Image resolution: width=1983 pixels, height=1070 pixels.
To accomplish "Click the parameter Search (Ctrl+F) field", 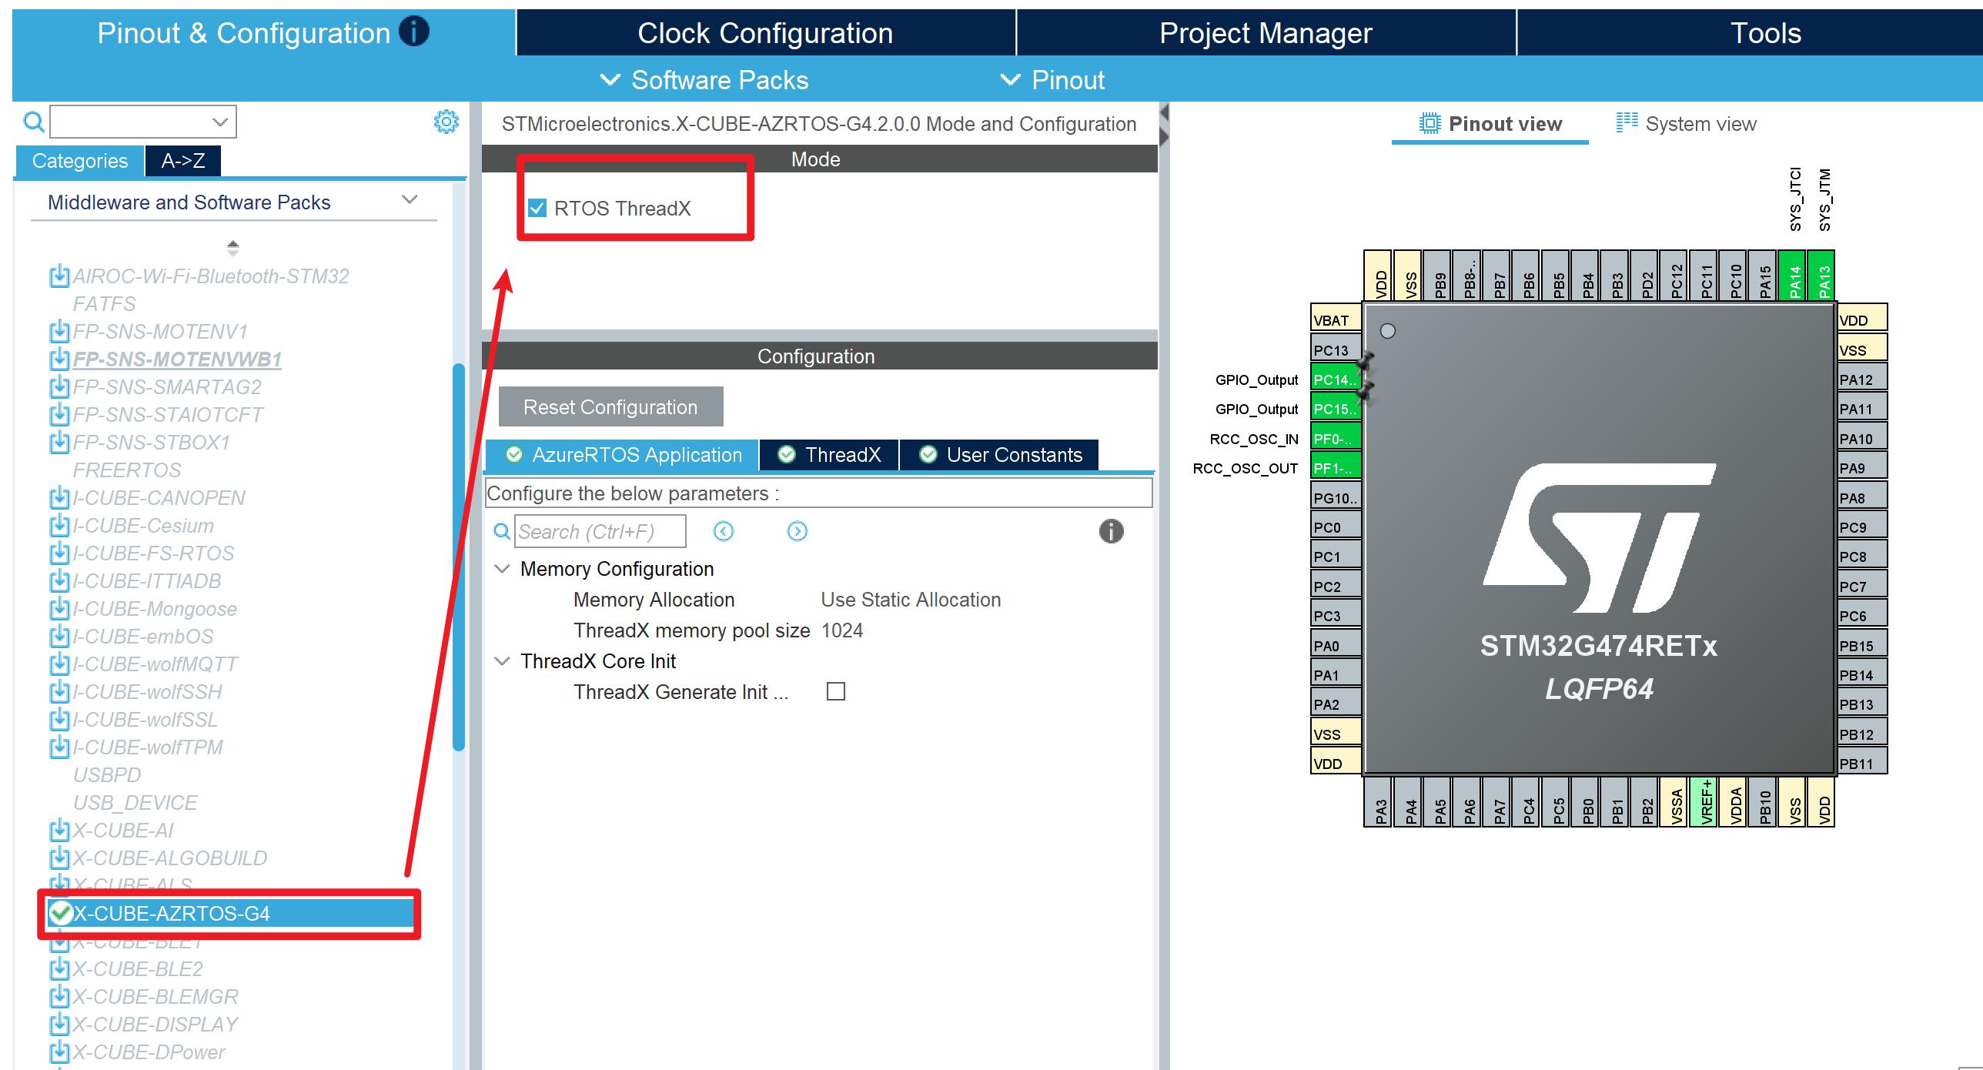I will tap(600, 531).
